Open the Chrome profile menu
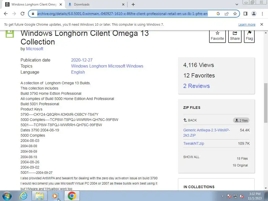This screenshot has width=268, height=201. (254, 14)
